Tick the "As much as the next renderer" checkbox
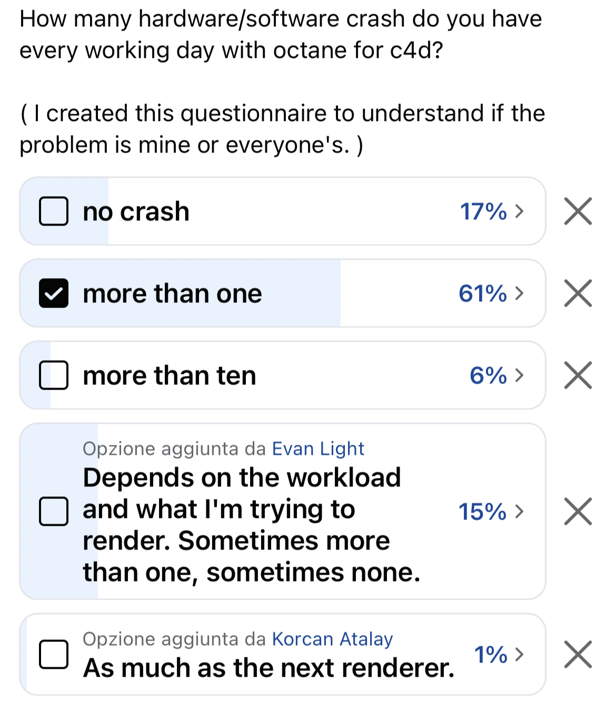616x703 pixels. tap(54, 654)
